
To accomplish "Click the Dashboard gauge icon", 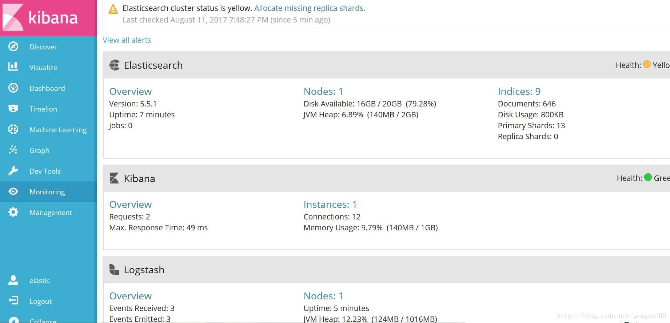I will coord(13,88).
